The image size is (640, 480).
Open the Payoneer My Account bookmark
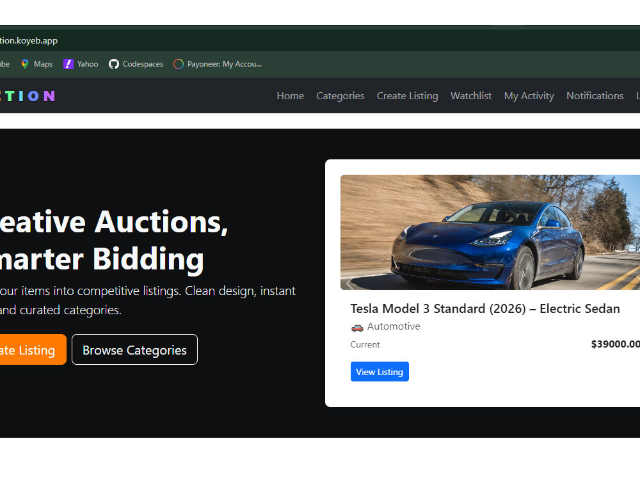pos(218,64)
